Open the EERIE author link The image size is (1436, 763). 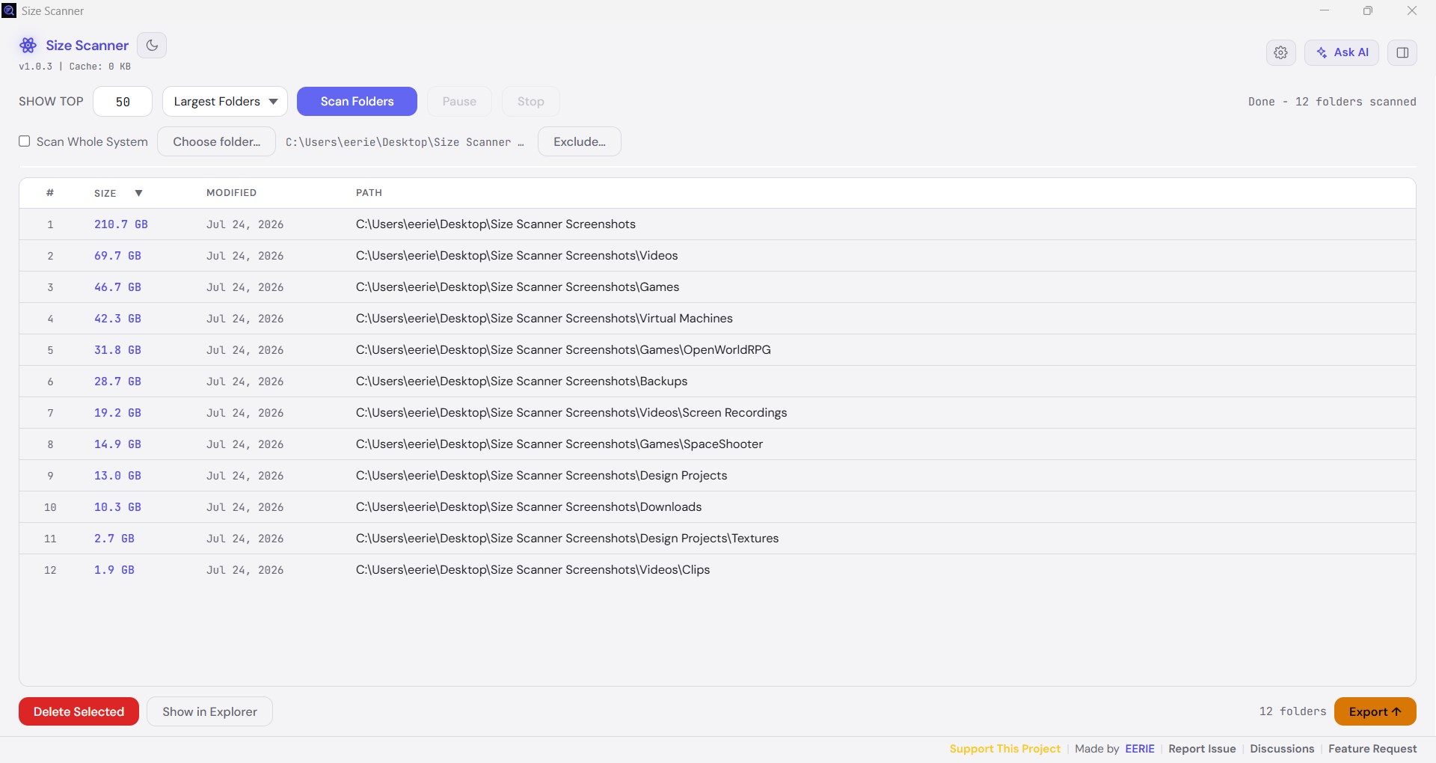coord(1139,749)
